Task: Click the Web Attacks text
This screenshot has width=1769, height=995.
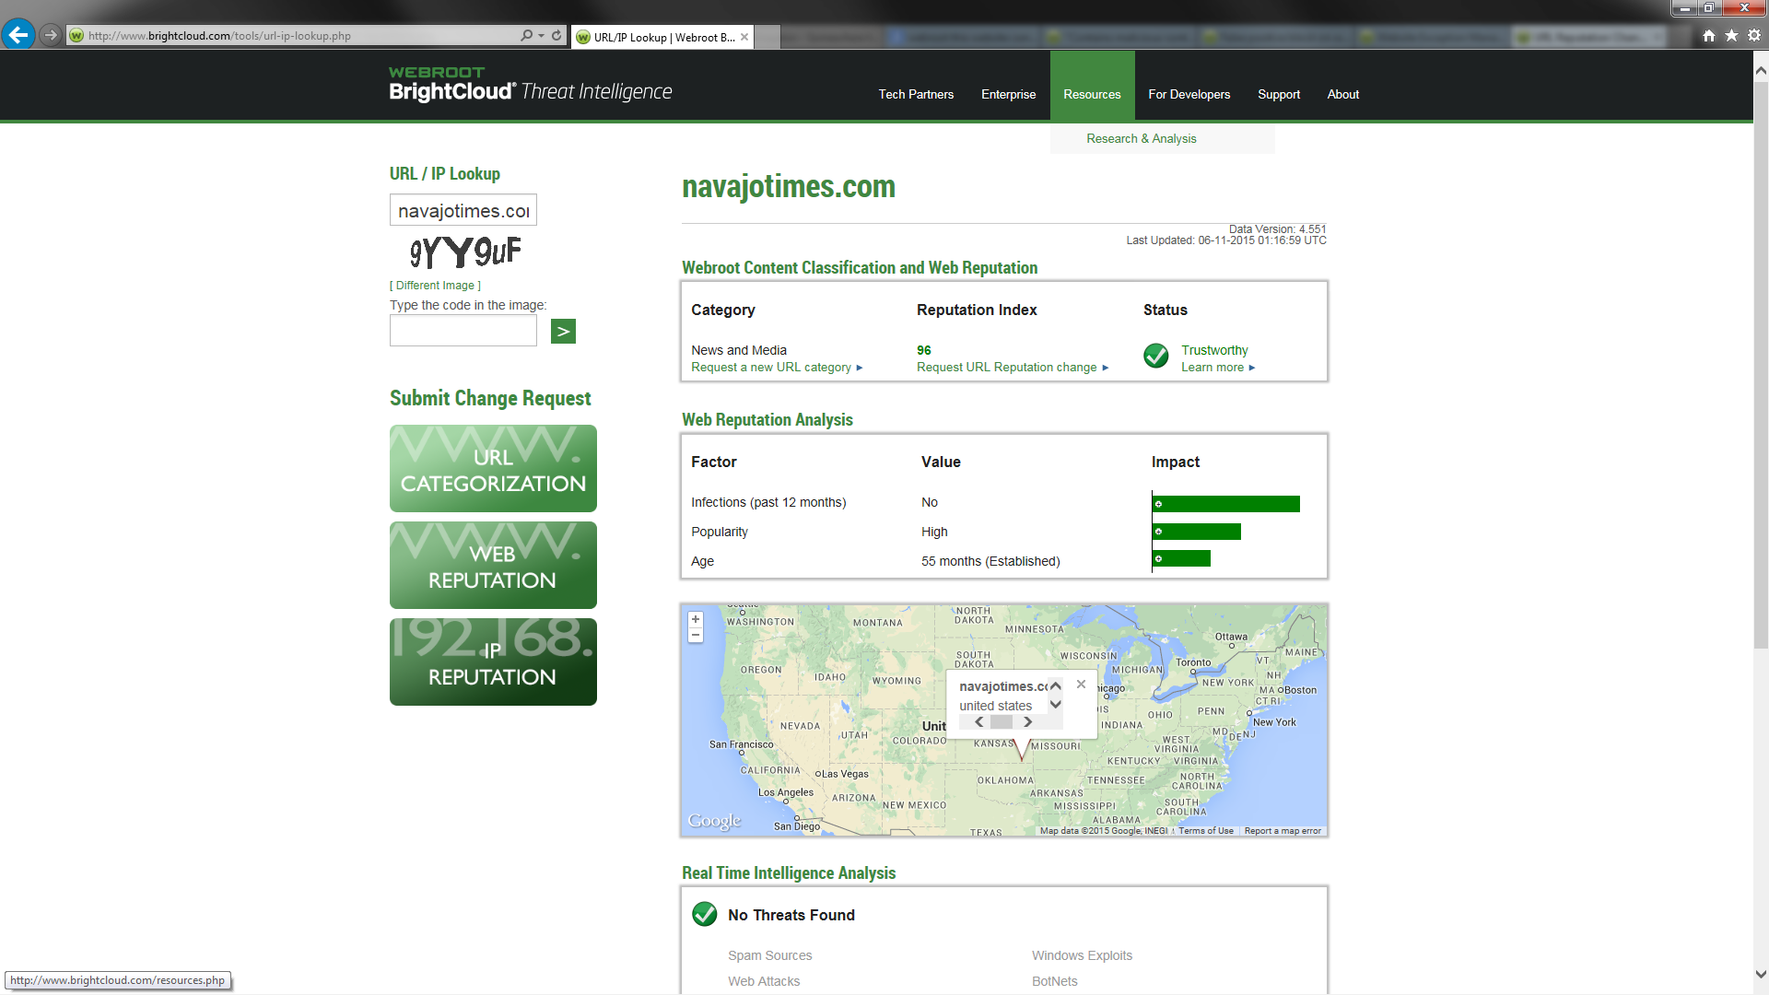Action: 764,981
